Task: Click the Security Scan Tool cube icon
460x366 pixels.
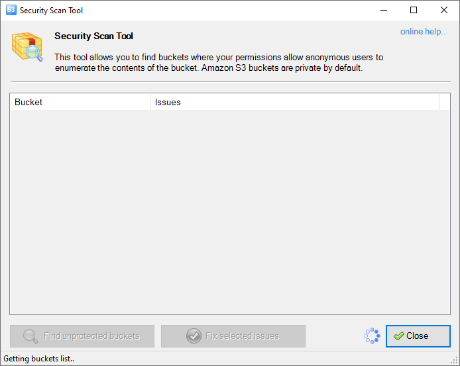Action: coord(27,46)
